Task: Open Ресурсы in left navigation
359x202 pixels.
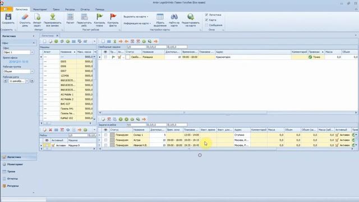Action: tap(13, 186)
